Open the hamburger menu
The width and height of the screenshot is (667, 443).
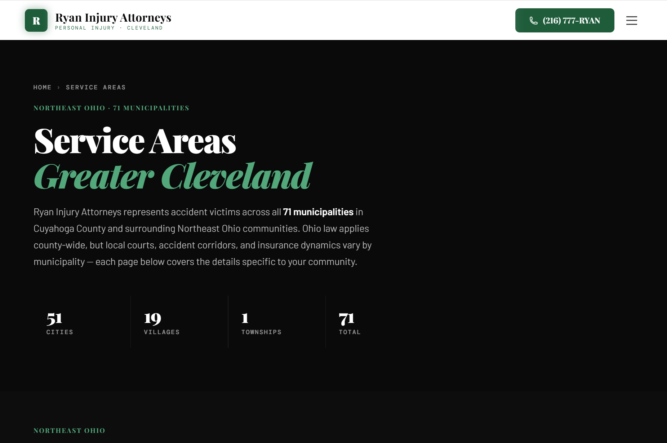click(631, 21)
